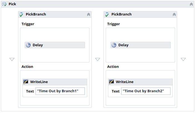The height and width of the screenshot is (113, 196).
Task: Select the left Delay activity
Action: pos(55,45)
